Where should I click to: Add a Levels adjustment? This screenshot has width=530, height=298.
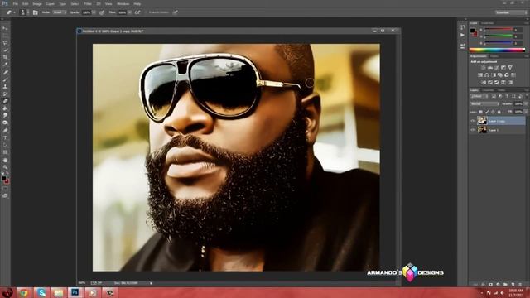tap(489, 68)
